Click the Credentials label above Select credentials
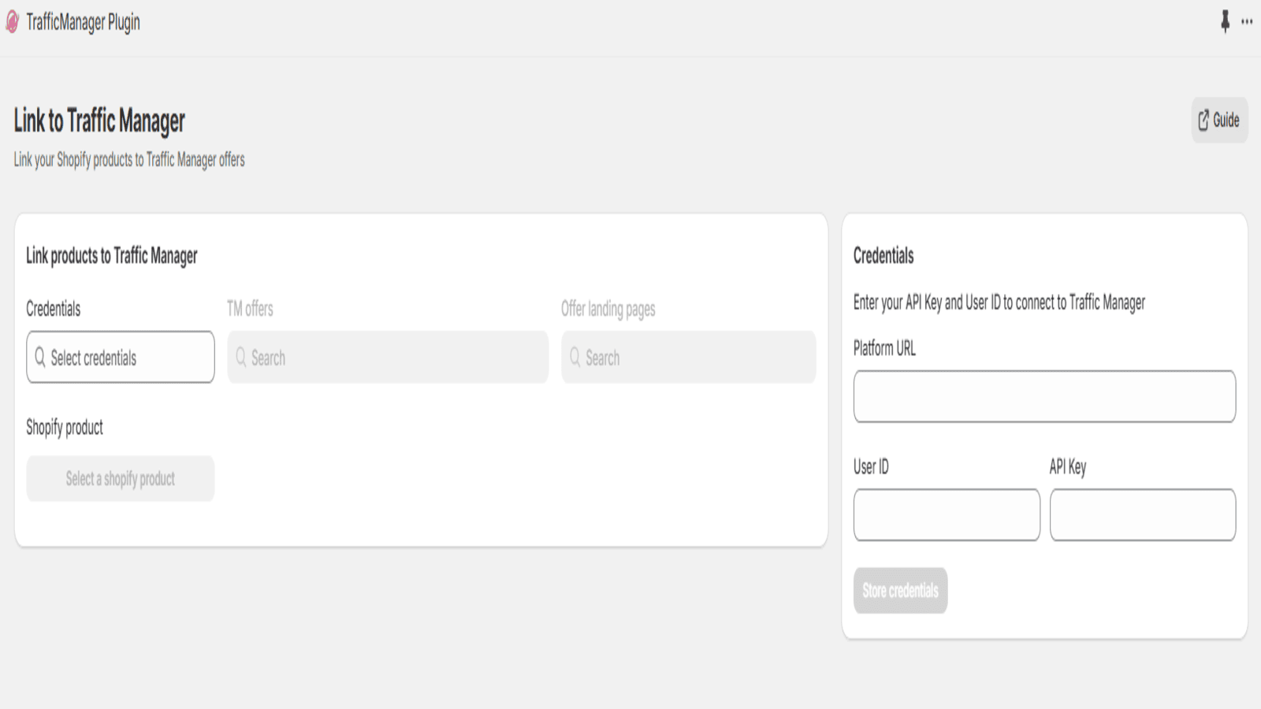1261x709 pixels. pyautogui.click(x=54, y=309)
